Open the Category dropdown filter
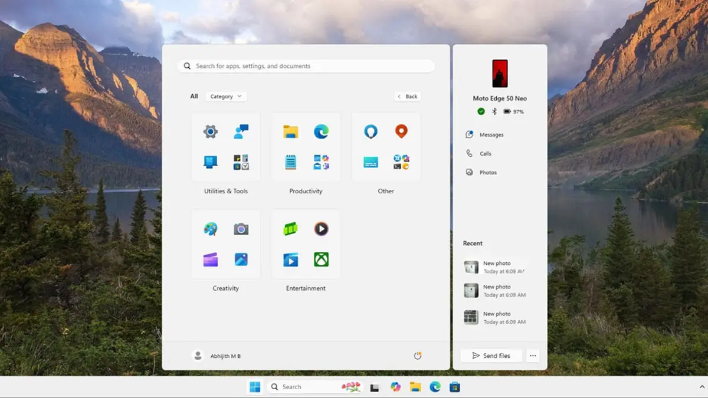 pos(225,96)
